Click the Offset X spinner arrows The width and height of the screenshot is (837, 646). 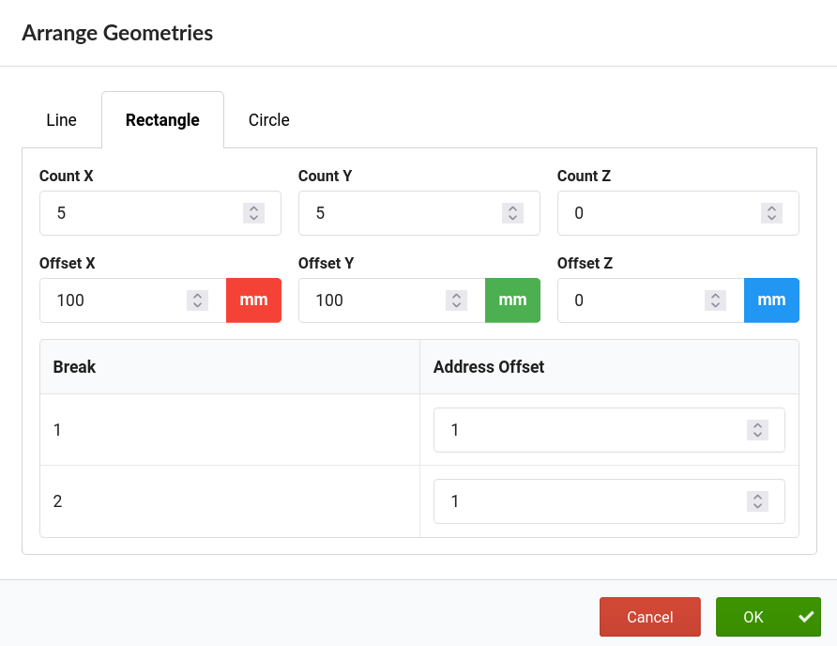click(197, 300)
